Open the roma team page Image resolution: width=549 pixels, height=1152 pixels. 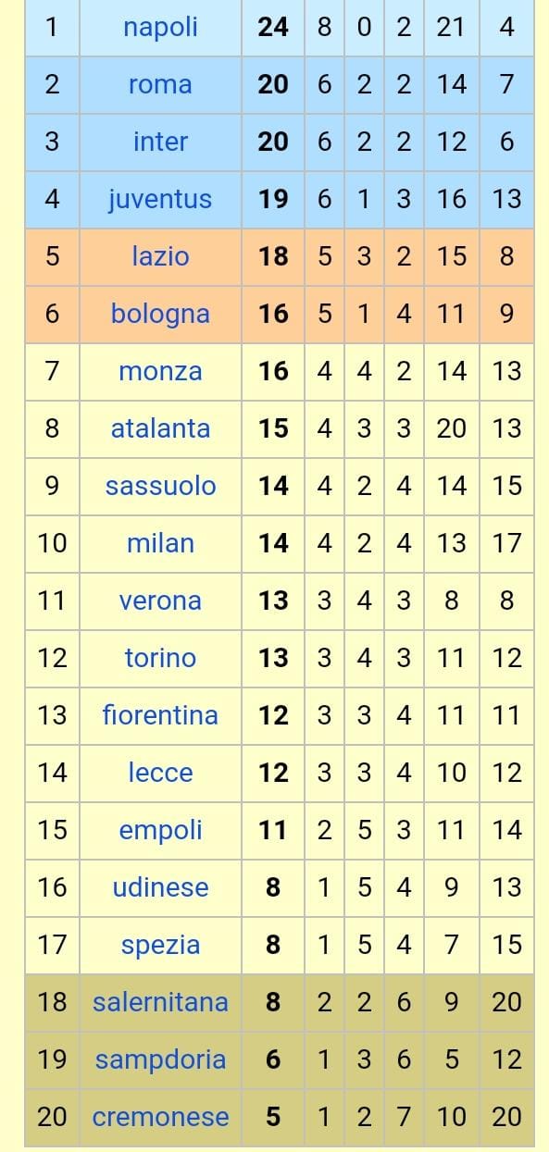(x=160, y=84)
